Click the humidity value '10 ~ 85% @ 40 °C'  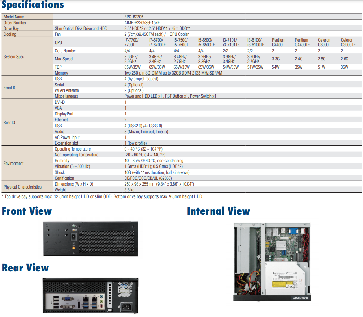tap(154, 160)
